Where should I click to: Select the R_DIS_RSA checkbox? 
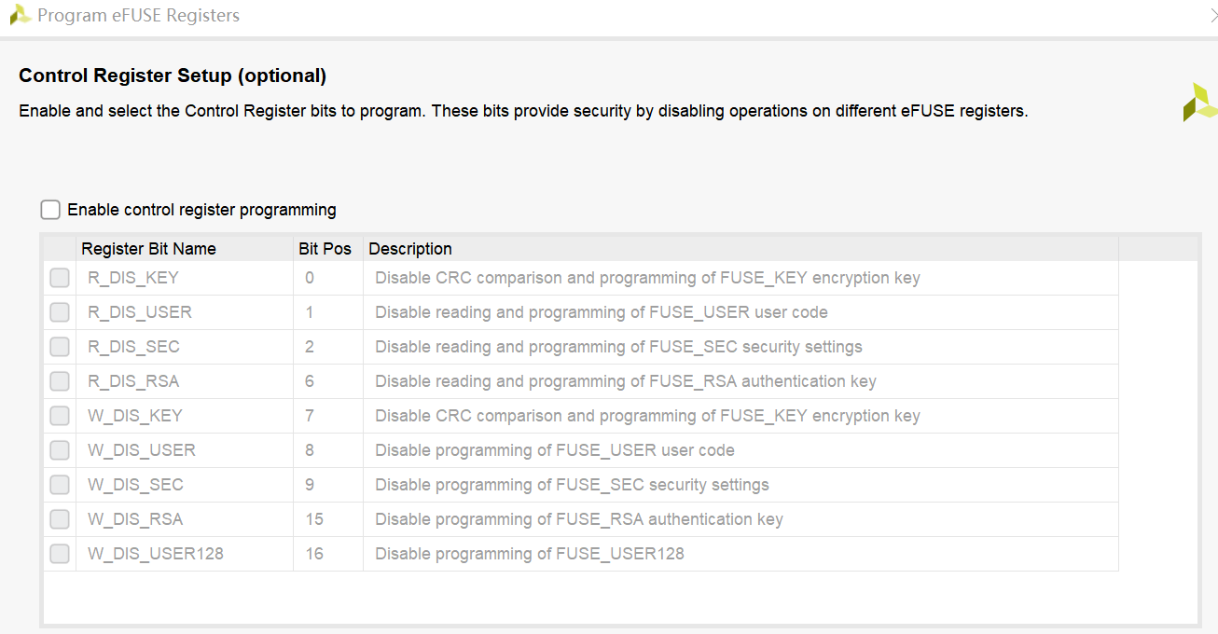60,381
